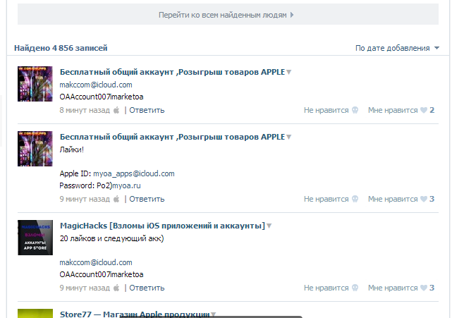The width and height of the screenshot is (464, 318).
Task: Click Мне нравится on the MagicHacks post
Action: tap(393, 288)
